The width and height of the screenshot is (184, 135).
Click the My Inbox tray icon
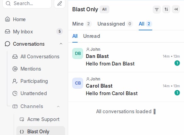coord(7,31)
